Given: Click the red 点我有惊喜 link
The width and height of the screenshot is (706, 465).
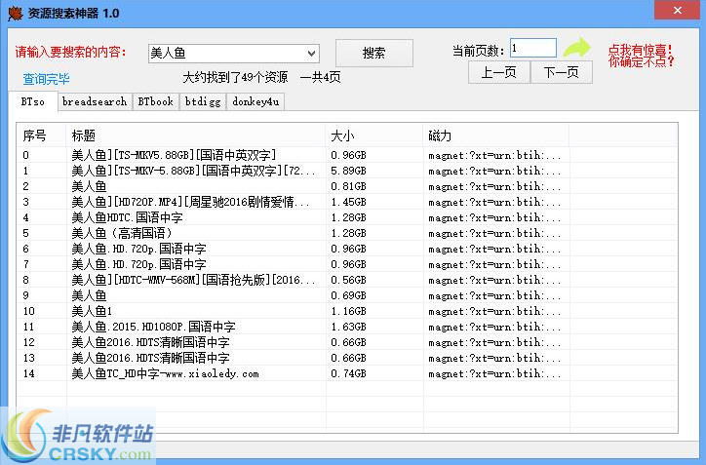Looking at the screenshot, I should 641,56.
